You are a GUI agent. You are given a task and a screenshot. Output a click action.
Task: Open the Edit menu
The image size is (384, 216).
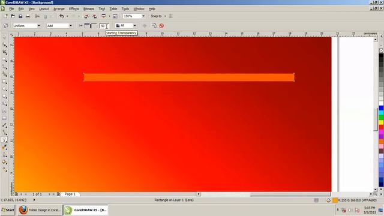pos(21,9)
